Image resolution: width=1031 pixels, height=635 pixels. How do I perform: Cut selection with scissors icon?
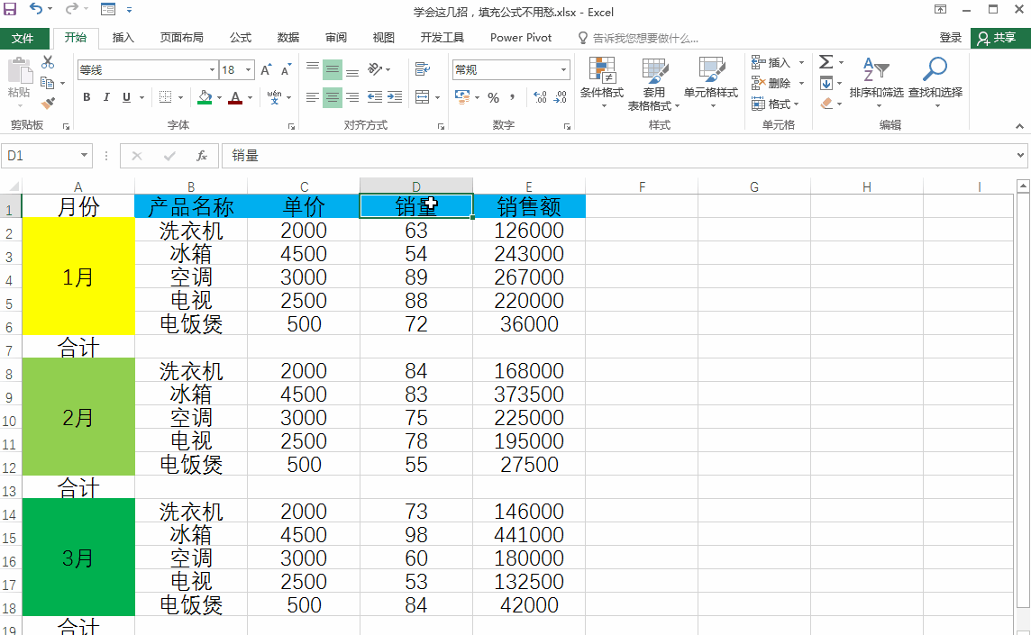[x=48, y=62]
